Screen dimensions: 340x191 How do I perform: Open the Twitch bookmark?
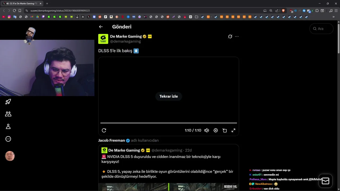pyautogui.click(x=43, y=17)
